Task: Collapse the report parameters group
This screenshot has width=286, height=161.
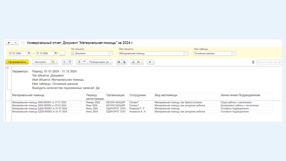Action: [7, 68]
